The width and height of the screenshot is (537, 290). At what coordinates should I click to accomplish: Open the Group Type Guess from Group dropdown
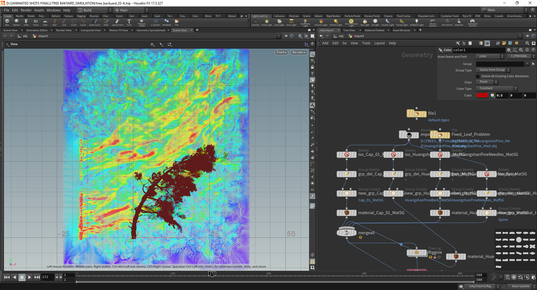[492, 70]
